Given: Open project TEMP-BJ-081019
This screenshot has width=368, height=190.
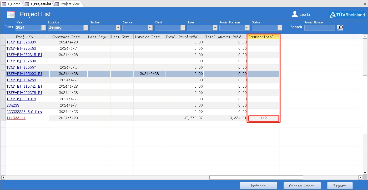Looking at the screenshot, I should (21, 99).
